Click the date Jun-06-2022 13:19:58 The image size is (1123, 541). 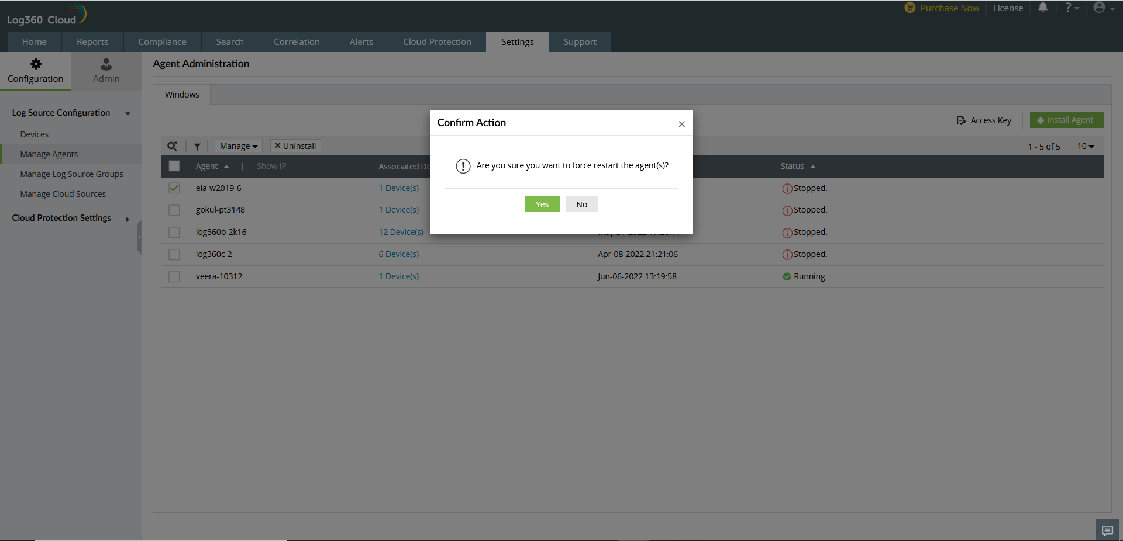pos(637,276)
